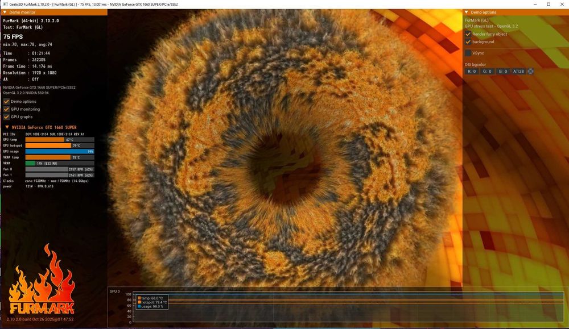
Task: Click the Test: FurMark (GL) line
Action: point(23,27)
